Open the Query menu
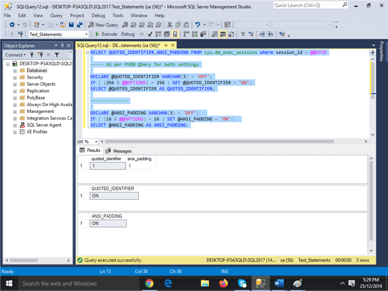Viewport: 388px width, 291px height. pyautogui.click(x=56, y=15)
